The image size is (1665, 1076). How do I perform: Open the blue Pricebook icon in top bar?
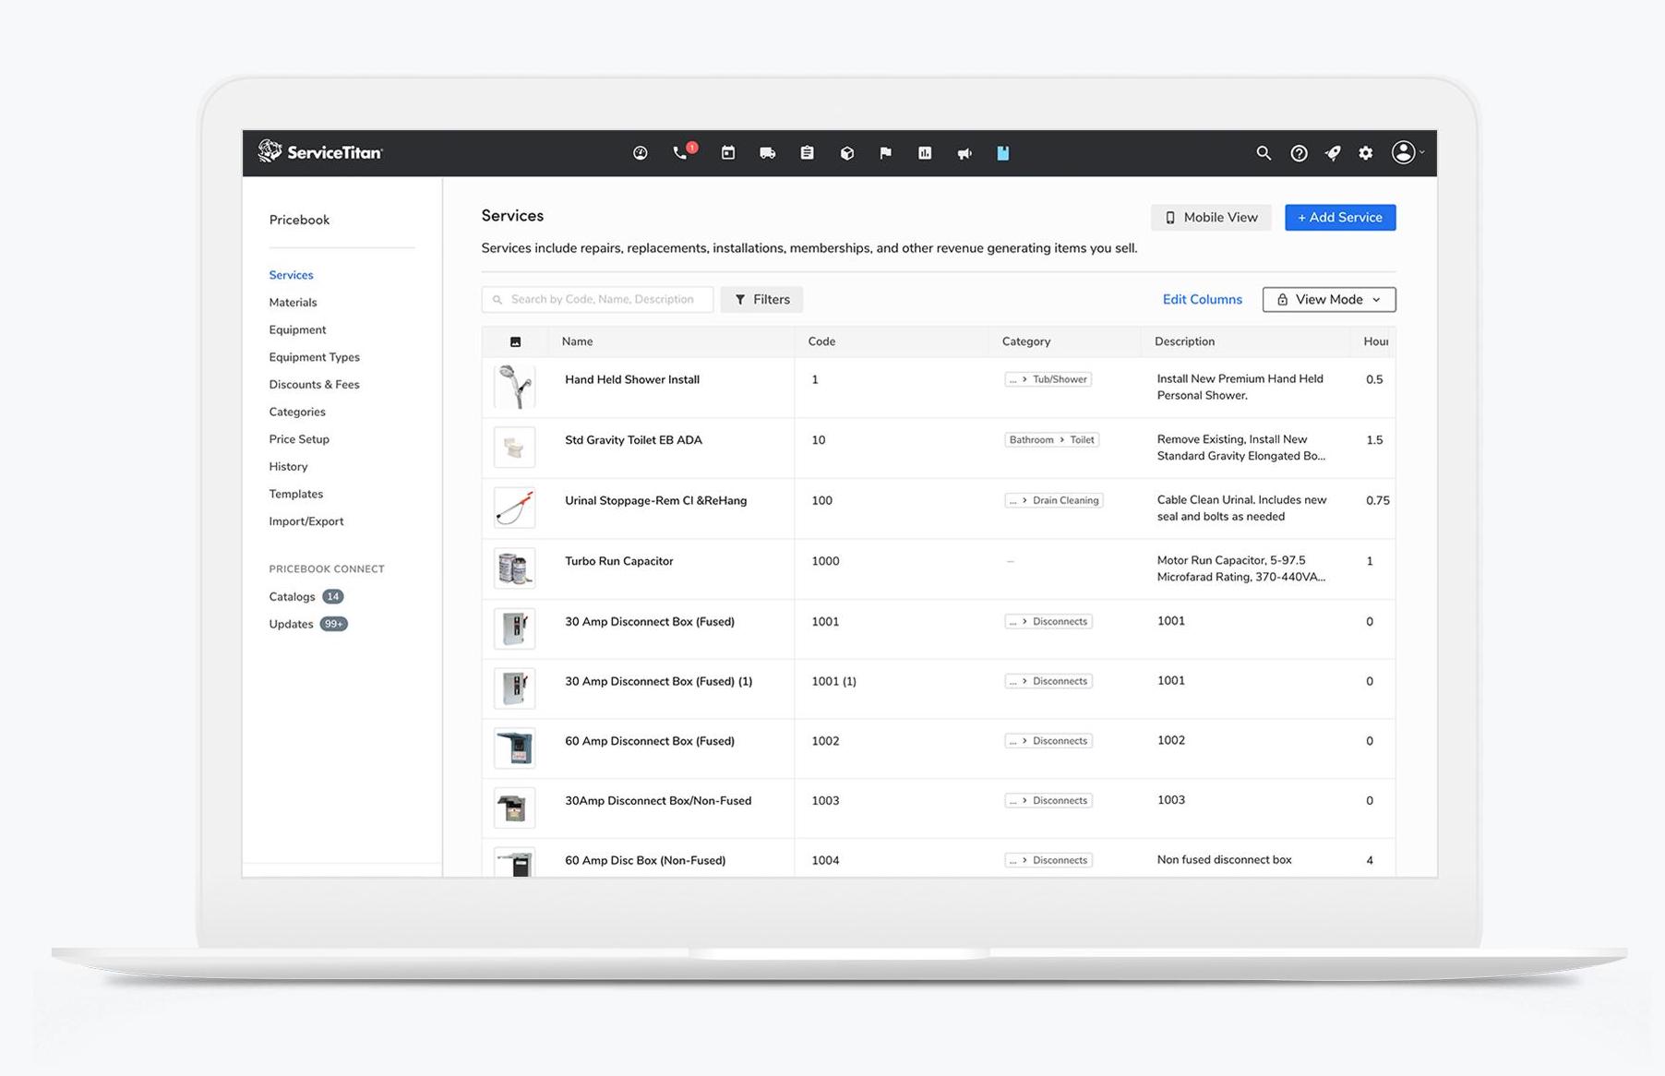tap(1002, 153)
